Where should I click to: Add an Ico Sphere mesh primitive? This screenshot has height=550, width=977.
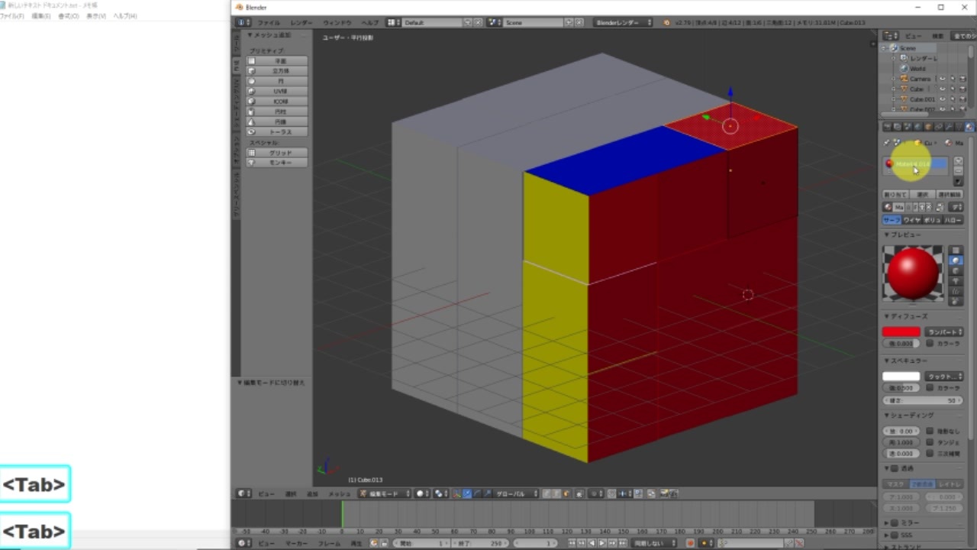[x=277, y=102]
